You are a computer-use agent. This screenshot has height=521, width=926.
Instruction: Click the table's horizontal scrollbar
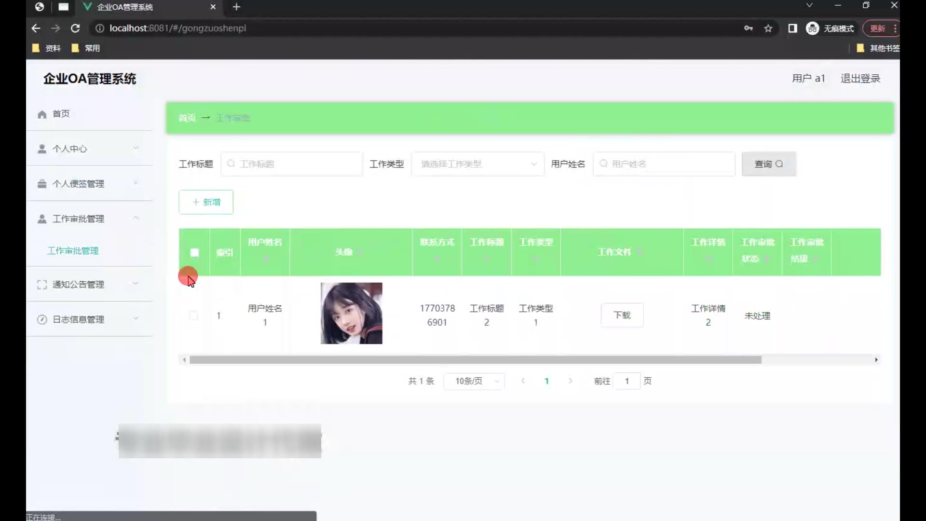(x=475, y=360)
